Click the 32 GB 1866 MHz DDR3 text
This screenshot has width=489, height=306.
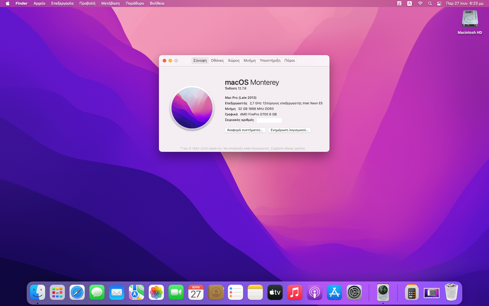click(256, 109)
